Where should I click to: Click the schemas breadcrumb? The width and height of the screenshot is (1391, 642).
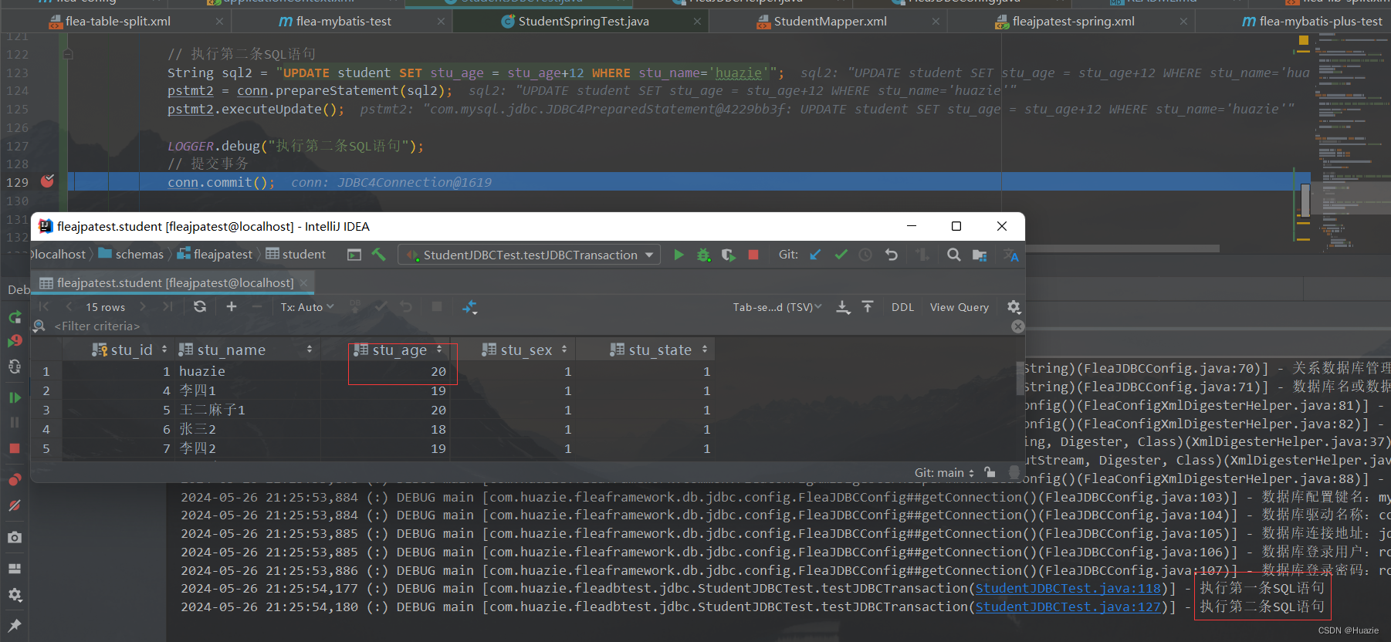coord(130,254)
